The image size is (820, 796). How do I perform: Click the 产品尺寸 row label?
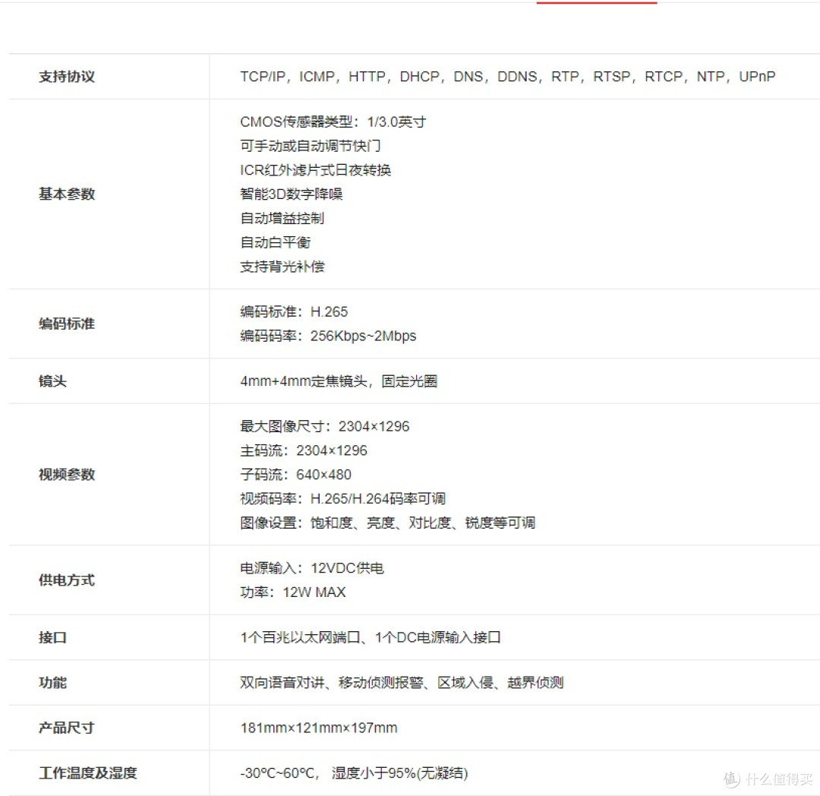(x=66, y=728)
